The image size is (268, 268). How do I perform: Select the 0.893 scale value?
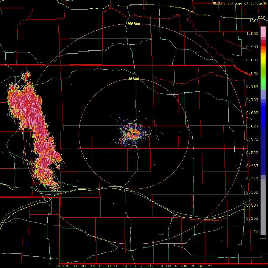pyautogui.click(x=252, y=60)
